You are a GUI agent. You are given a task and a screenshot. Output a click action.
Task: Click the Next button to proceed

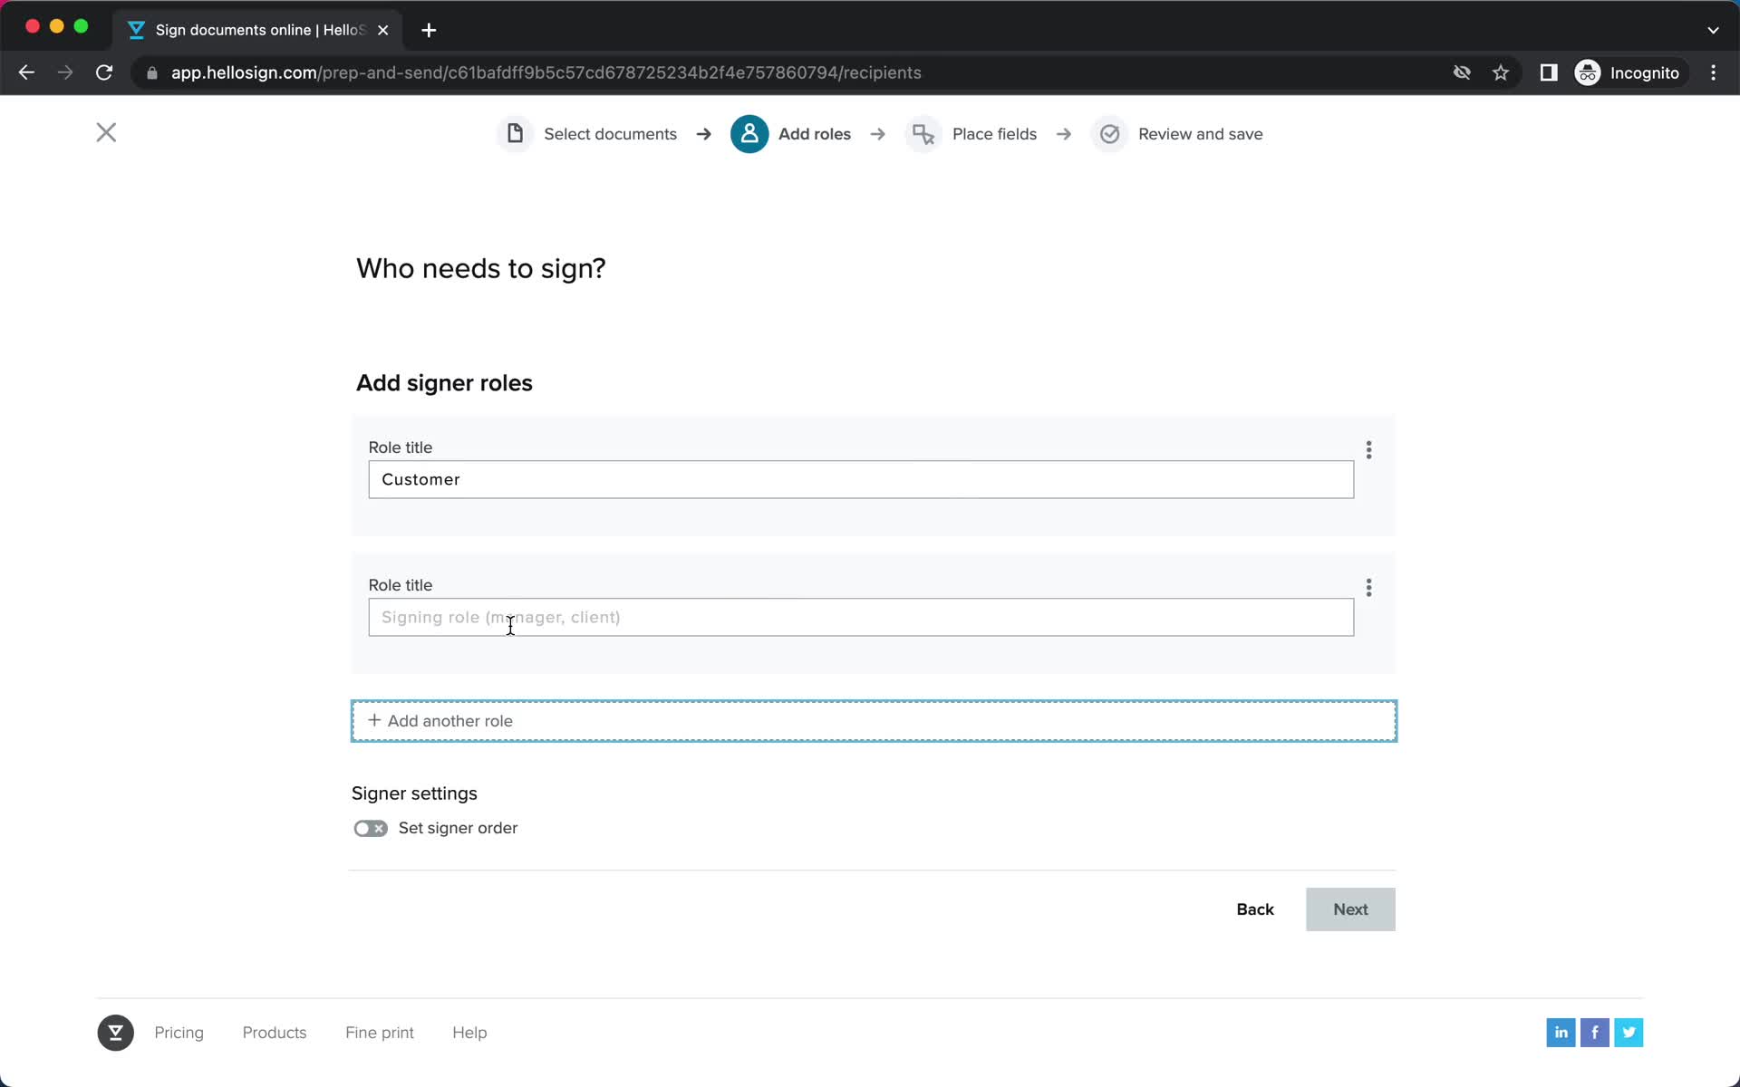coord(1350,909)
